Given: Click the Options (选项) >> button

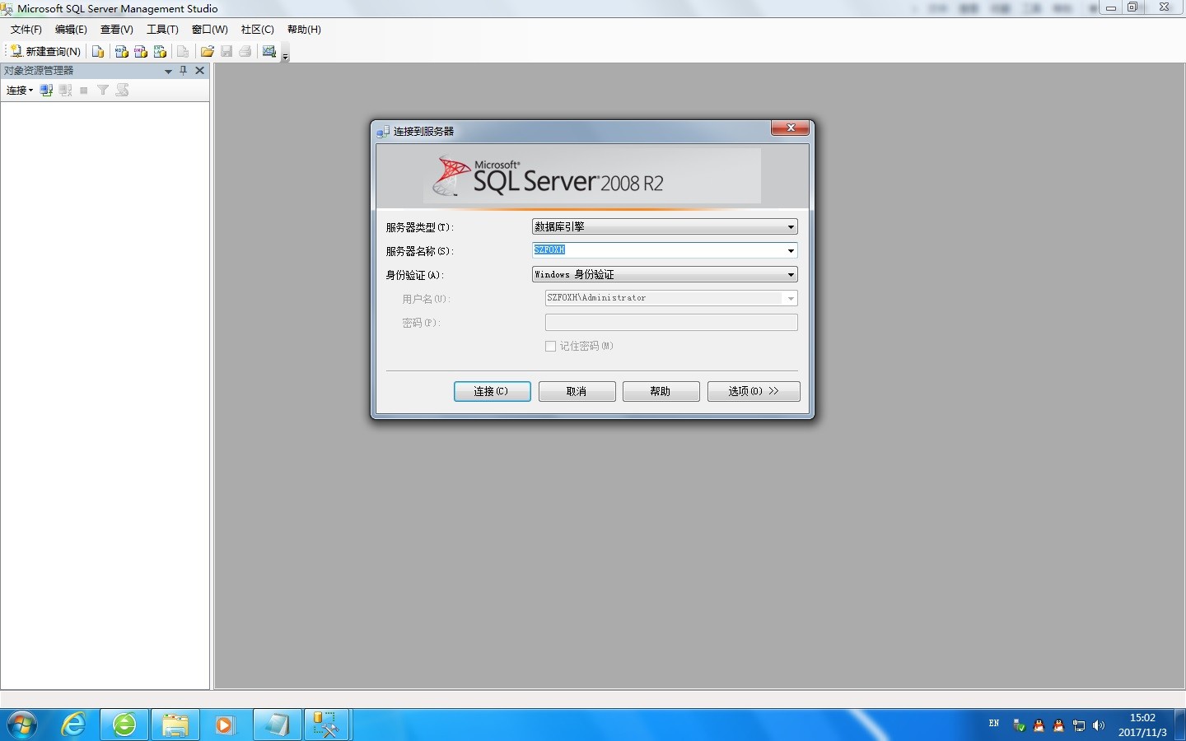Looking at the screenshot, I should click(754, 391).
